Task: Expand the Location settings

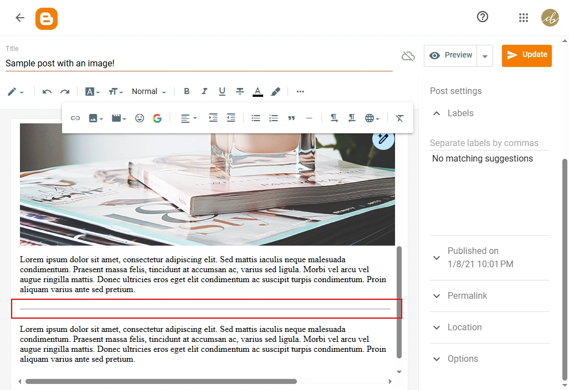Action: (464, 327)
